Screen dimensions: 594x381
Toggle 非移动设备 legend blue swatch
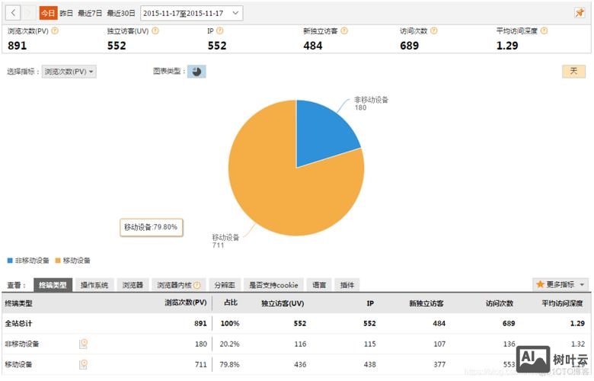coord(10,261)
